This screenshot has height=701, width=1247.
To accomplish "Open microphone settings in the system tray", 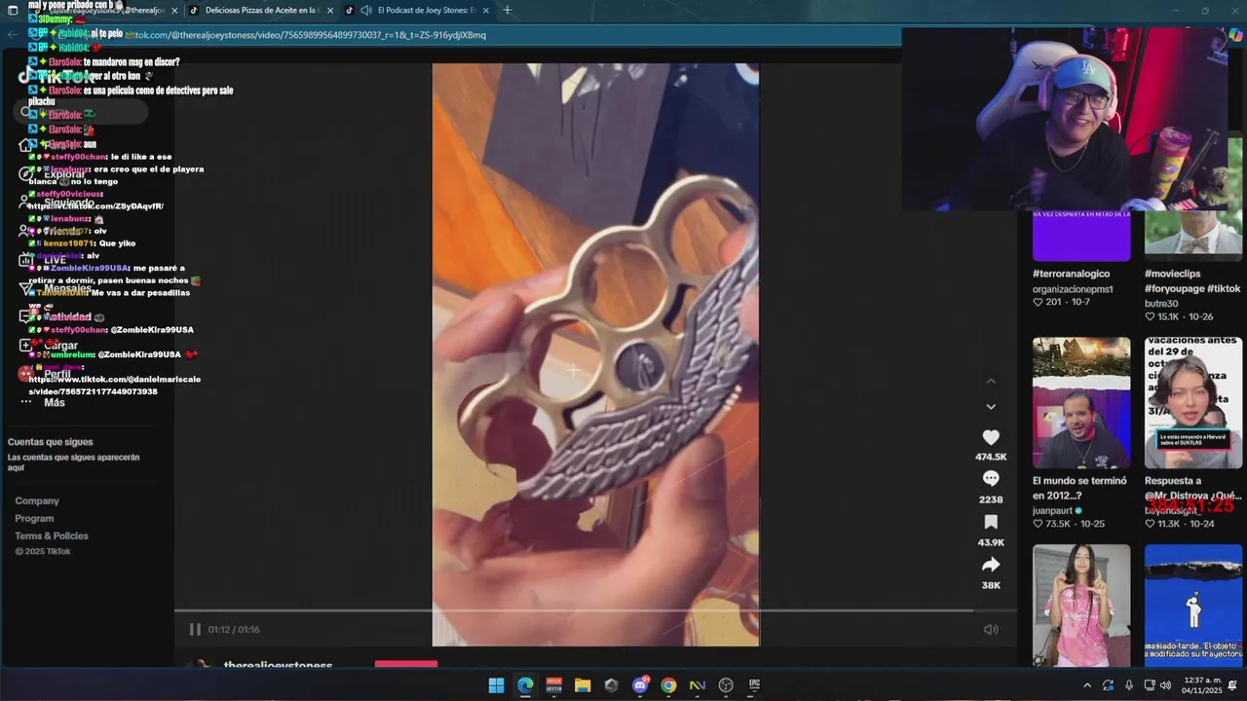I will point(1129,685).
